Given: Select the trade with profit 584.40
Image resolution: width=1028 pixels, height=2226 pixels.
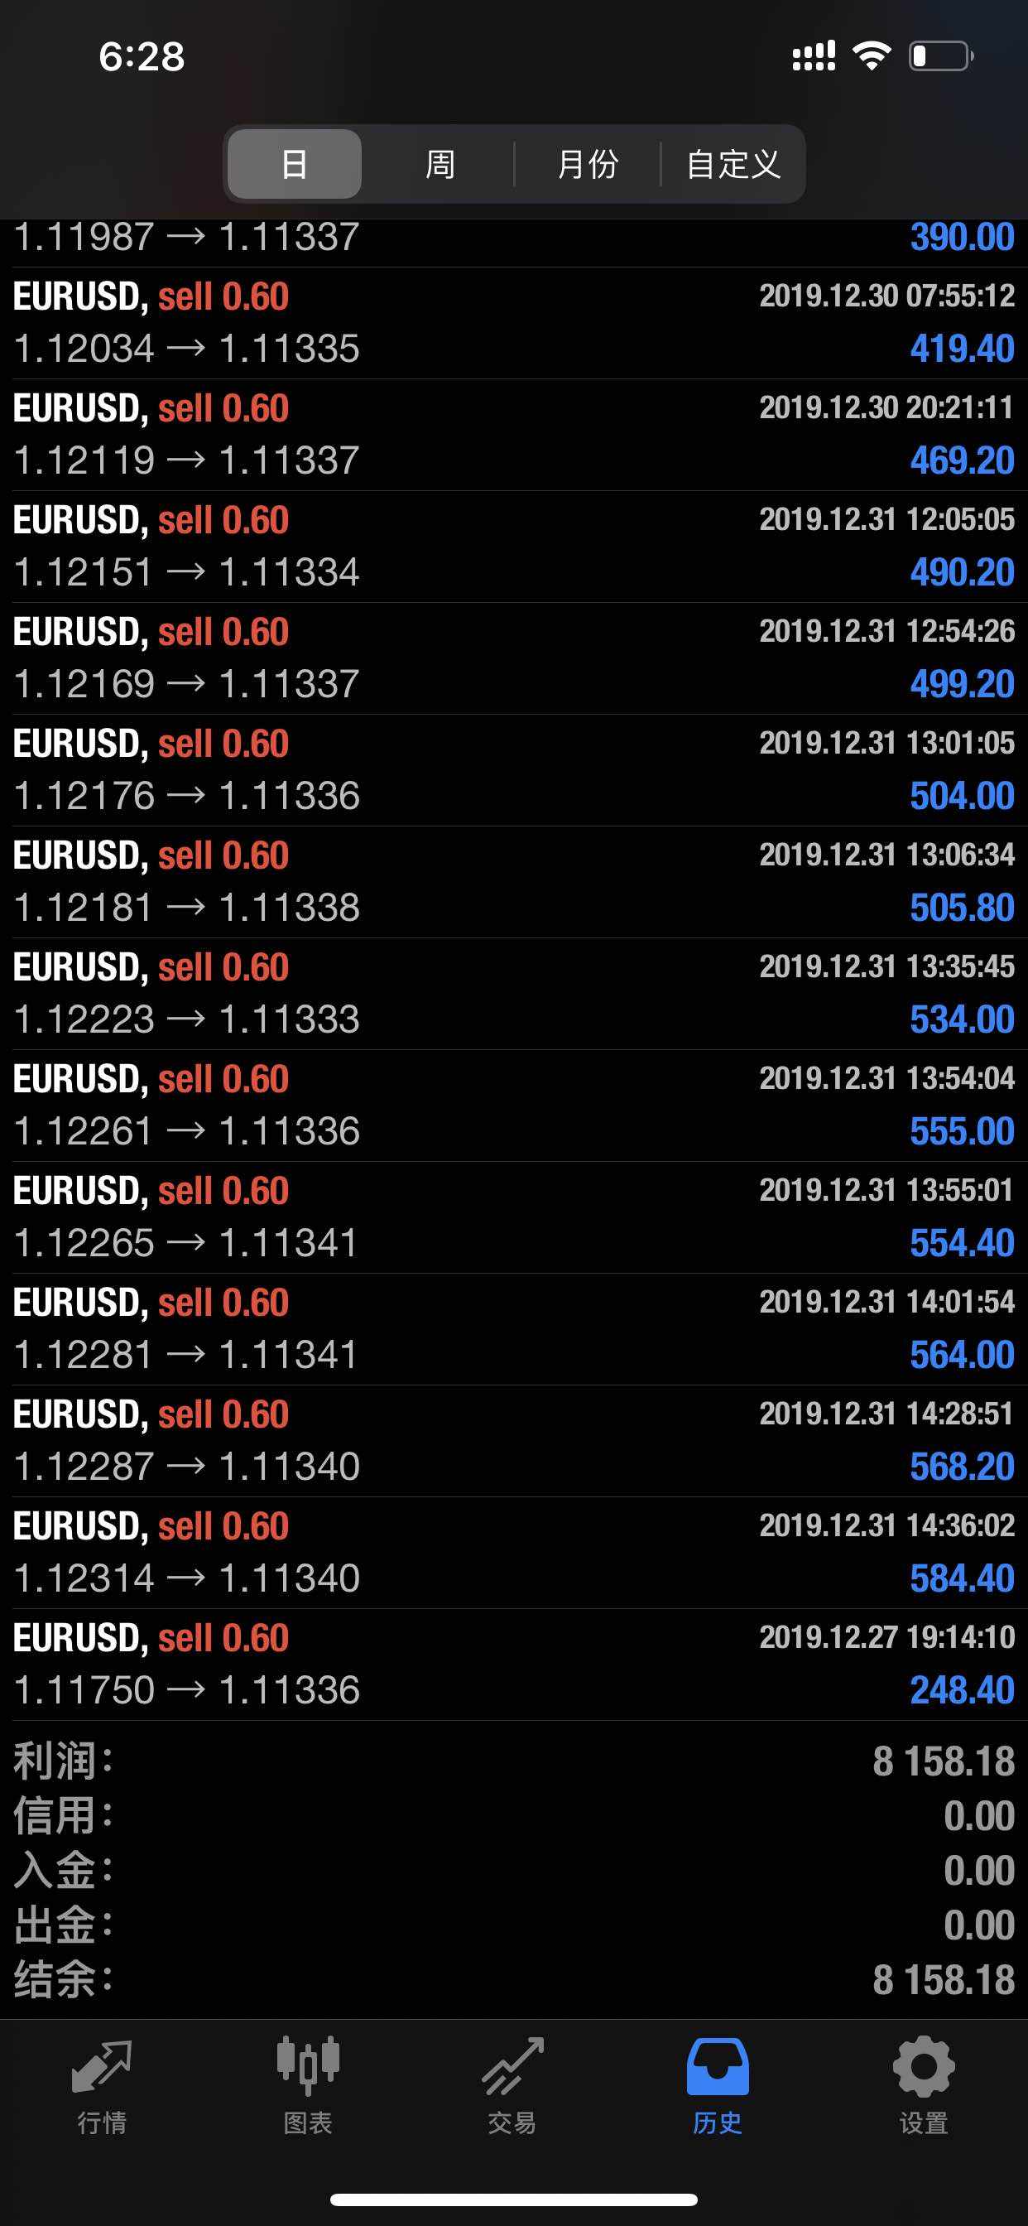Looking at the screenshot, I should [514, 1553].
